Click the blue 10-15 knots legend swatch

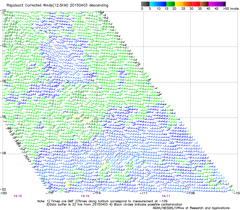point(162,4)
